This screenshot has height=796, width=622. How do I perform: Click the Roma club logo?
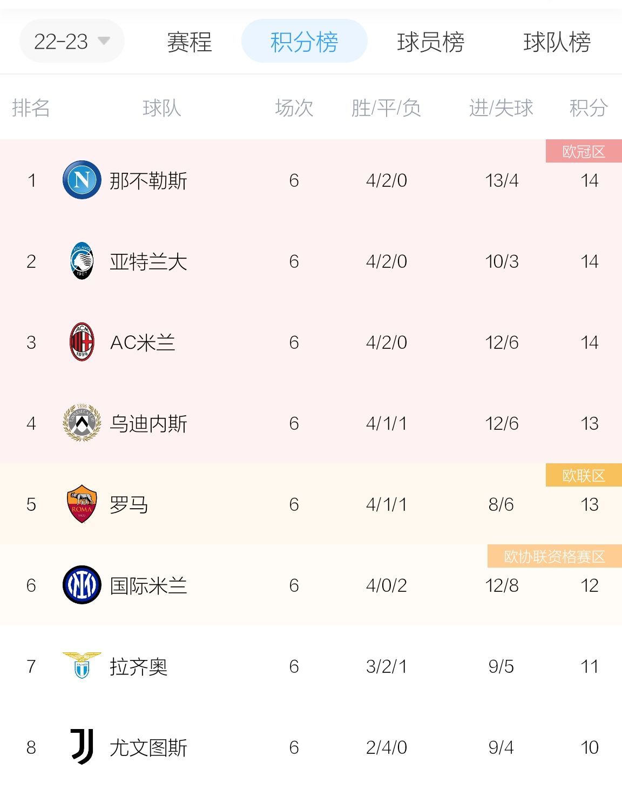click(82, 504)
